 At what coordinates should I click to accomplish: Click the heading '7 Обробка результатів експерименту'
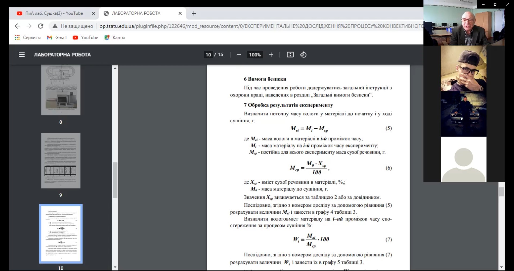coord(288,105)
